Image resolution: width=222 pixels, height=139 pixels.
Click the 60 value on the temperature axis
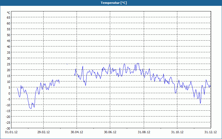(9, 23)
